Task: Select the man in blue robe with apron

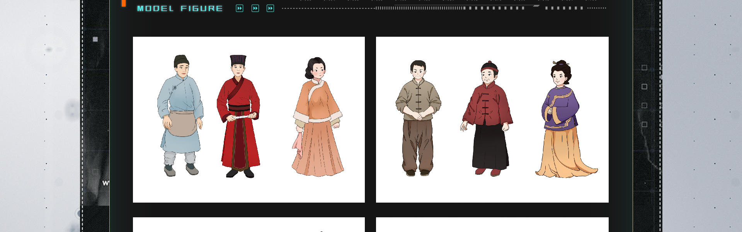Action: pos(180,116)
